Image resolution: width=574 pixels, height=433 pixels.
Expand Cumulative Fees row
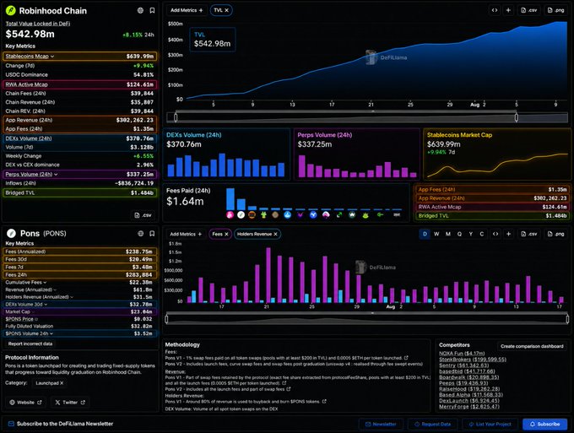(x=45, y=283)
